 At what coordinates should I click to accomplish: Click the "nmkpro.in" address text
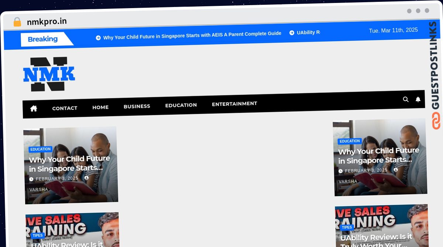click(x=47, y=21)
